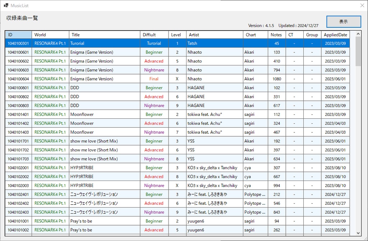Sort by the Level column header
Image resolution: width=368 pixels, height=241 pixels.
(x=176, y=35)
